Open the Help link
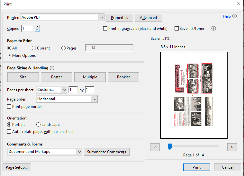Image resolution: width=244 pixels, height=176 pixels. tap(227, 16)
